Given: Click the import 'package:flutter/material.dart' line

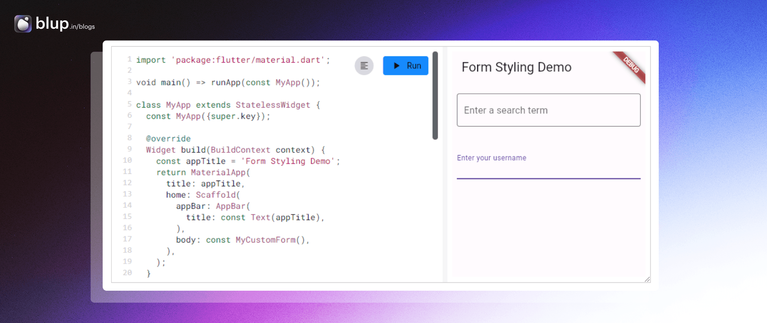Looking at the screenshot, I should (233, 60).
